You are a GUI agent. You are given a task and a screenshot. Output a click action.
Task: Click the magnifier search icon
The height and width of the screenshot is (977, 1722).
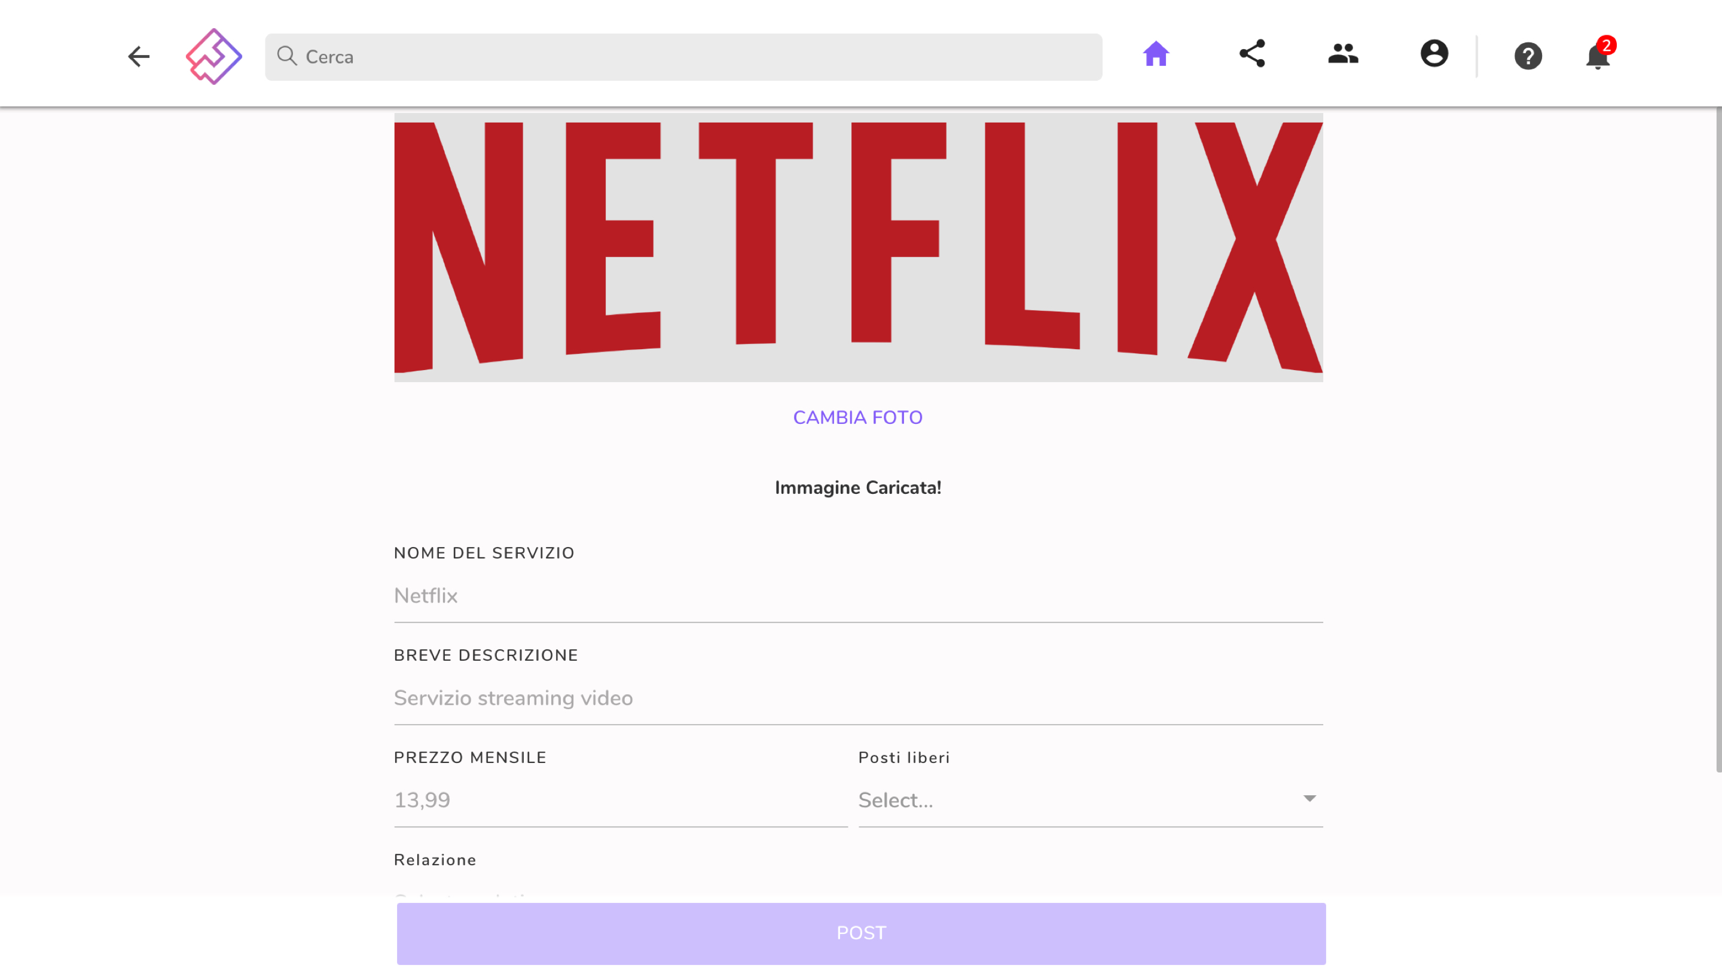pos(287,56)
